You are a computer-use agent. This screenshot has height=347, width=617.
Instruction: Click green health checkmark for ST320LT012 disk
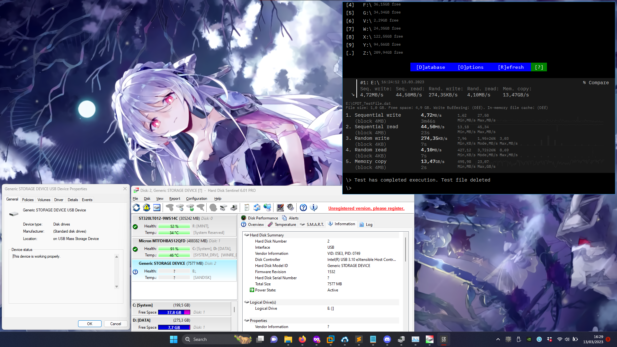tap(135, 227)
